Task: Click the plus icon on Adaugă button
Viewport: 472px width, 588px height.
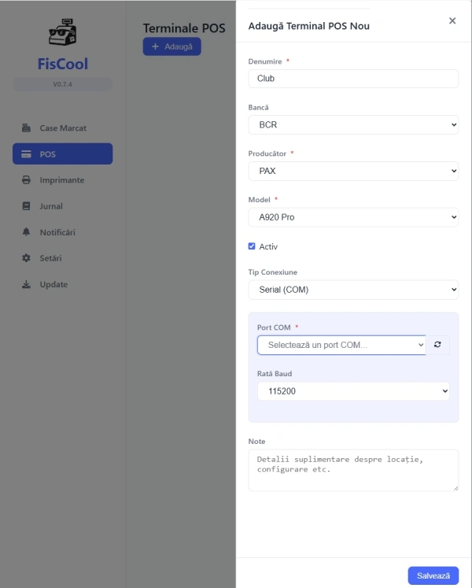Action: [155, 46]
